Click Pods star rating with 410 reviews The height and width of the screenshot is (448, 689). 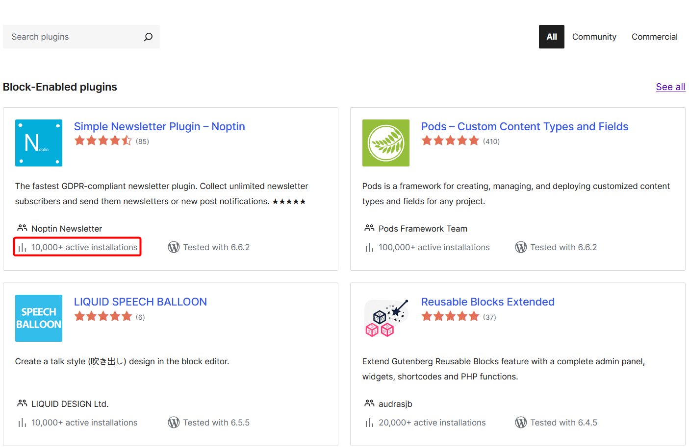[x=450, y=141]
